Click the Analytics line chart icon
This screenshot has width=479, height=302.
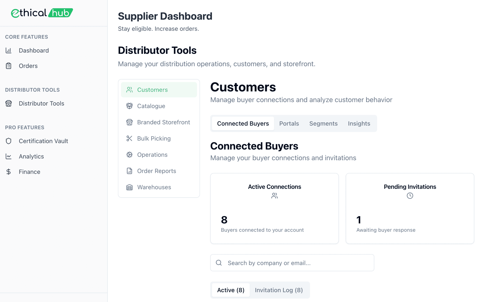click(x=9, y=157)
